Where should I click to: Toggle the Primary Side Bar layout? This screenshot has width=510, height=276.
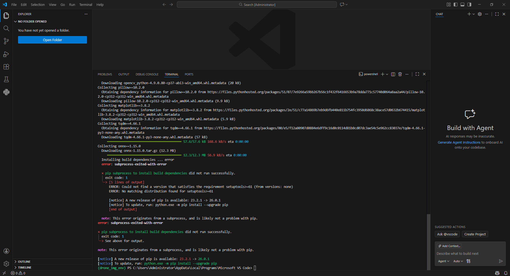tap(456, 5)
